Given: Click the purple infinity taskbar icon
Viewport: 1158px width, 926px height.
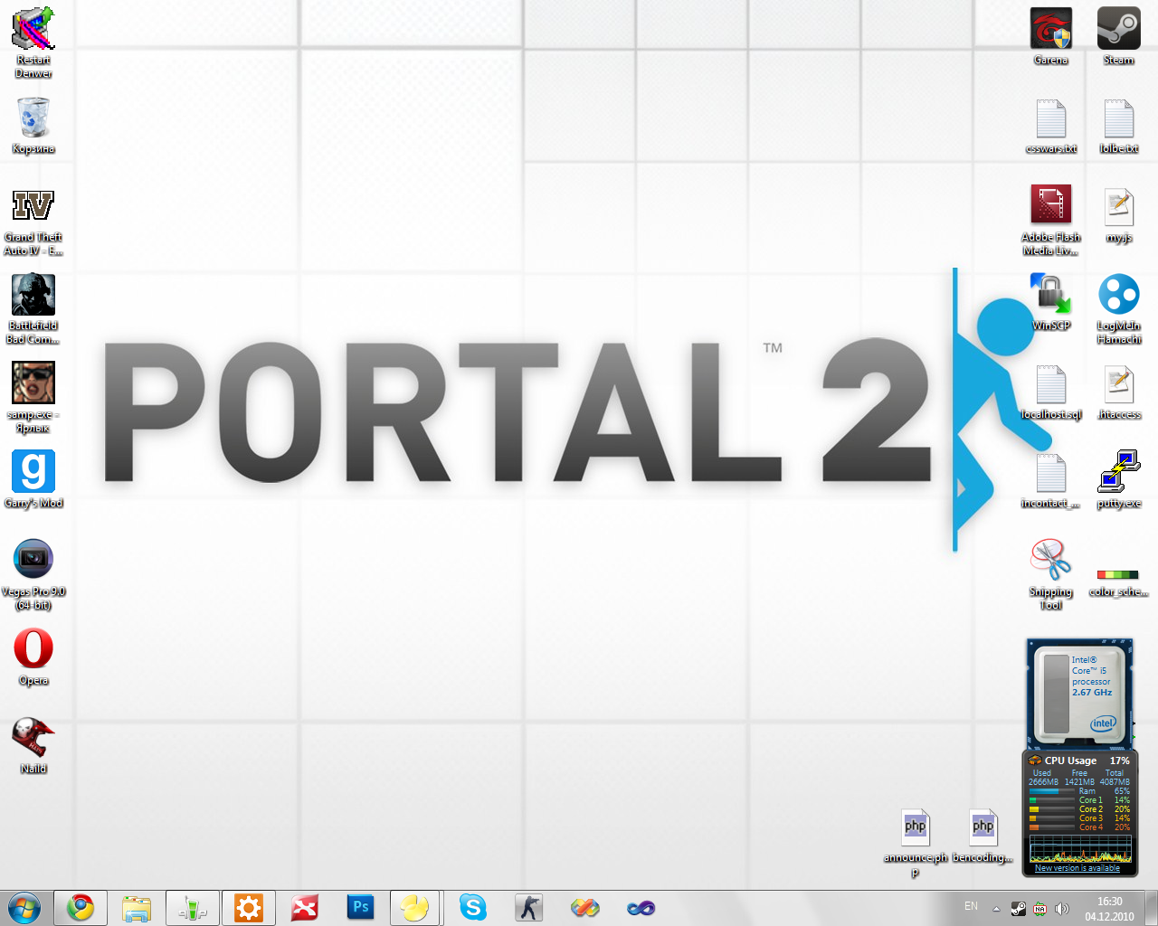Looking at the screenshot, I should click(641, 908).
